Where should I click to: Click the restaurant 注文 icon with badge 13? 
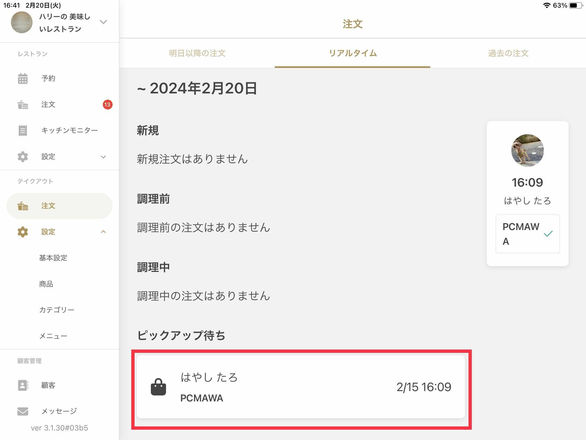coord(23,105)
